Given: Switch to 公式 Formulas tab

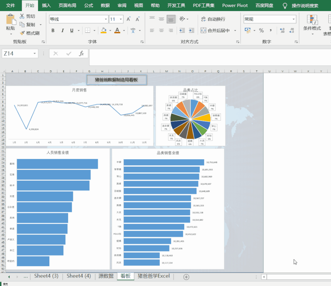Looking at the screenshot, I should (x=89, y=6).
